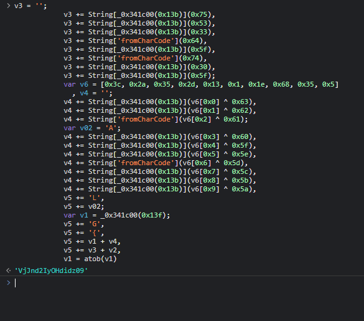
Task: Click the line 'v5 += v02;'
Action: [x=84, y=206]
